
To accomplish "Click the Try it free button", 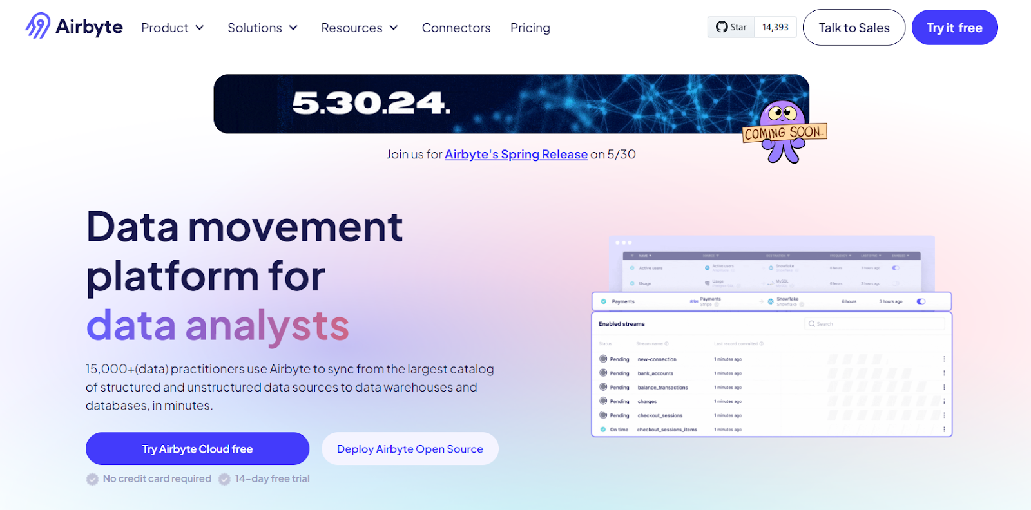I will point(955,28).
